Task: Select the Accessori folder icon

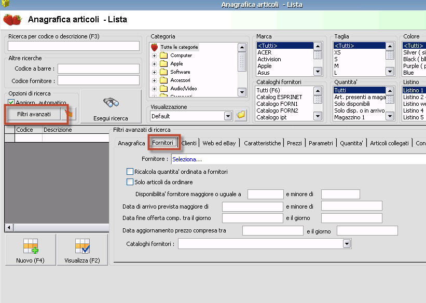Action: [163, 80]
